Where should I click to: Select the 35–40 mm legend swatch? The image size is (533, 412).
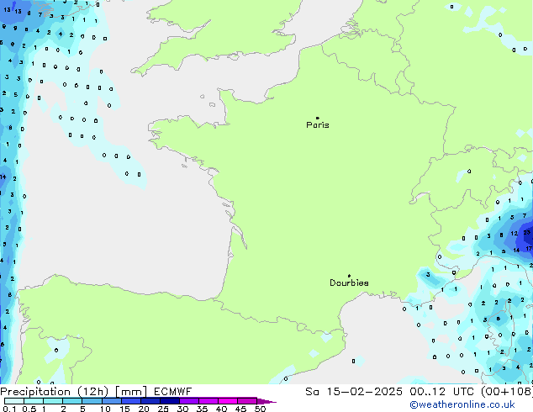(208, 401)
